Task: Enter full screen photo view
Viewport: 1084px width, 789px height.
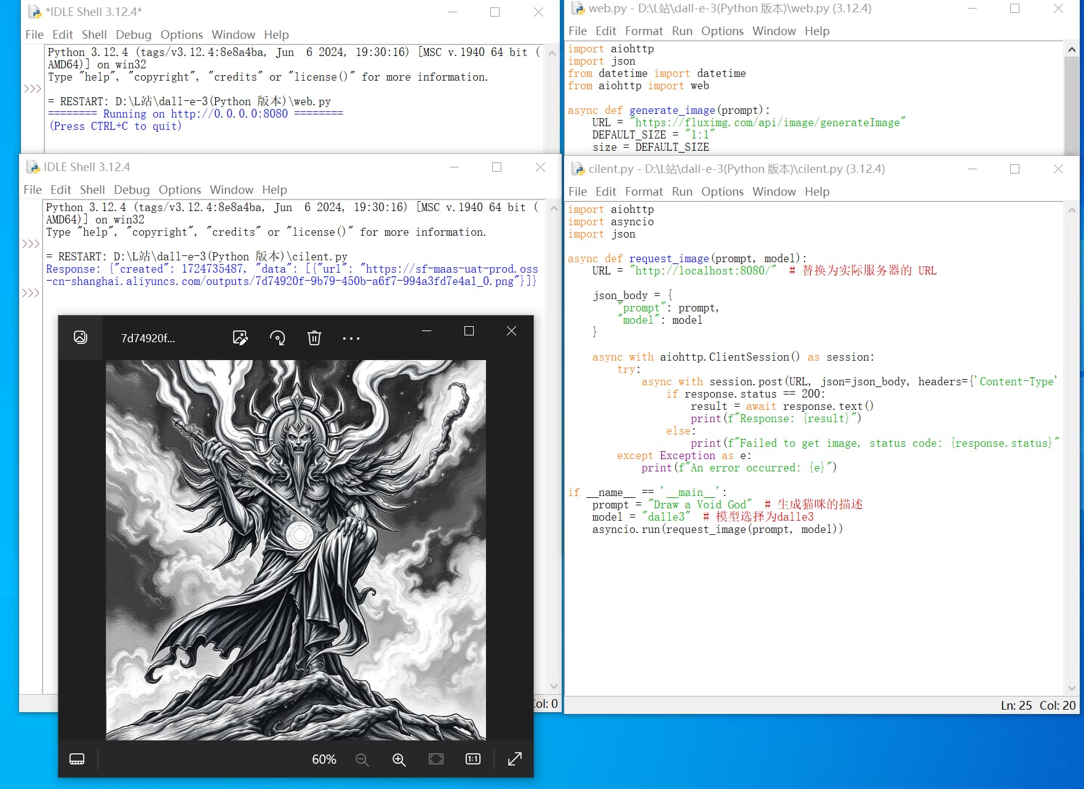Action: click(515, 759)
